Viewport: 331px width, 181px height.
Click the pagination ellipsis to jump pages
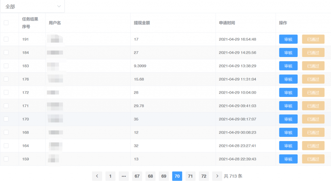pyautogui.click(x=124, y=176)
